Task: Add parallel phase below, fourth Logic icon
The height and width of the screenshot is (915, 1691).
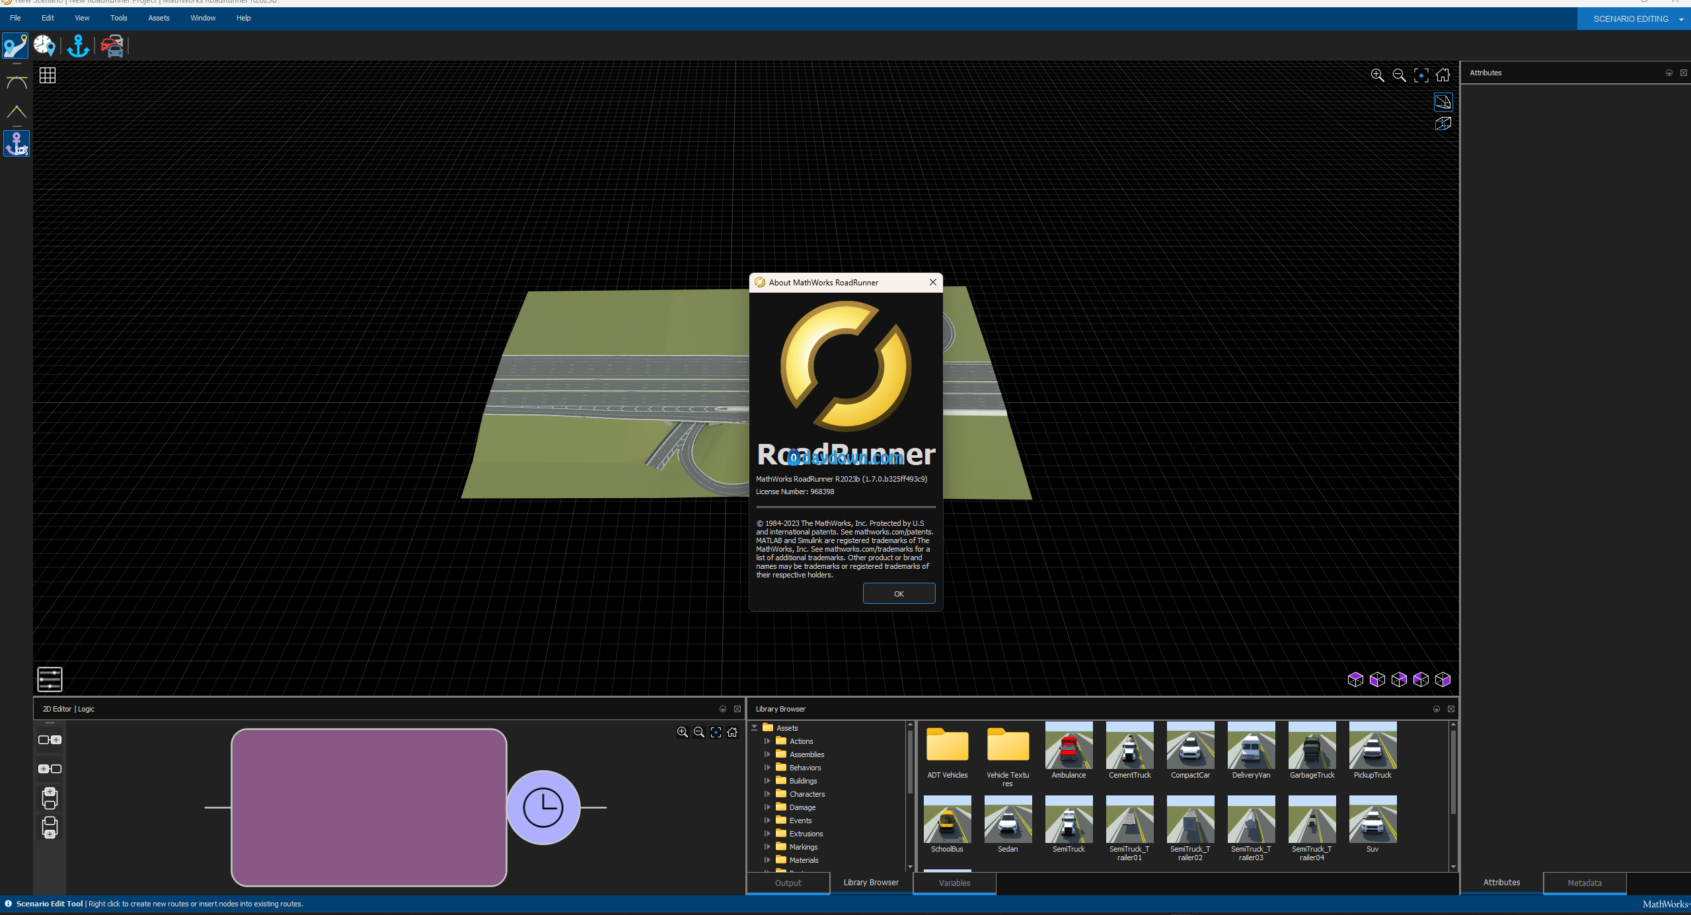Action: click(50, 827)
